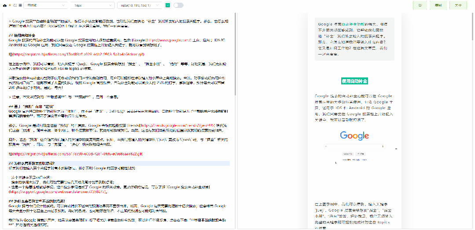Click the 关于 about button
Screen dimensions: 475x230
pyautogui.click(x=458, y=5)
